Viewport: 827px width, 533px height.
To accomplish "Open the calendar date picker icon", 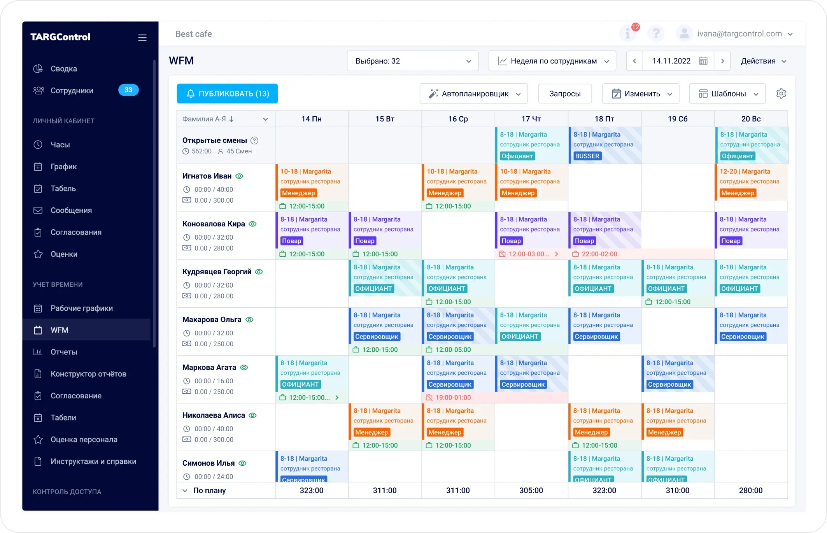I will (x=703, y=61).
